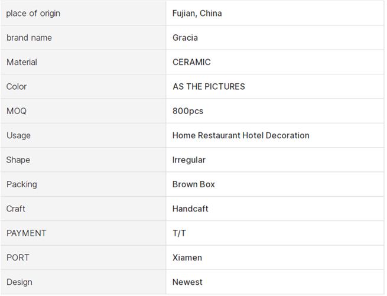Click the 'T/T' payment value
Viewport: 387px width, 296px height.
click(x=179, y=233)
